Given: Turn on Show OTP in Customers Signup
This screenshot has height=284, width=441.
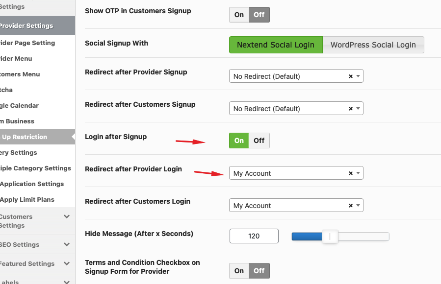Looking at the screenshot, I should pos(239,15).
